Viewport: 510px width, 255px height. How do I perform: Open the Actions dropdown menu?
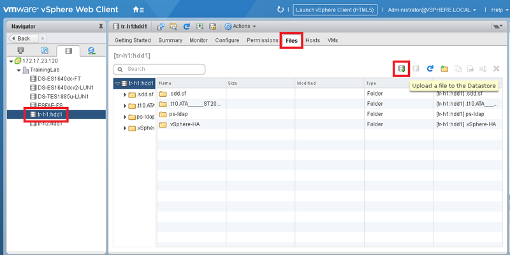240,26
